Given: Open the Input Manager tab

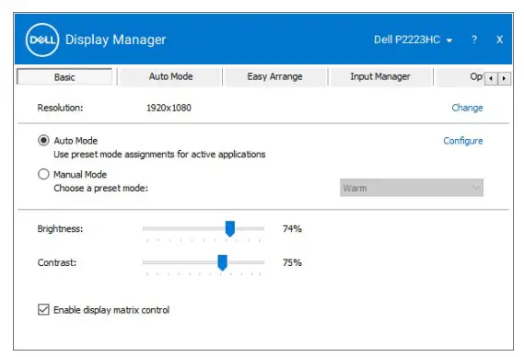Looking at the screenshot, I should [x=380, y=76].
